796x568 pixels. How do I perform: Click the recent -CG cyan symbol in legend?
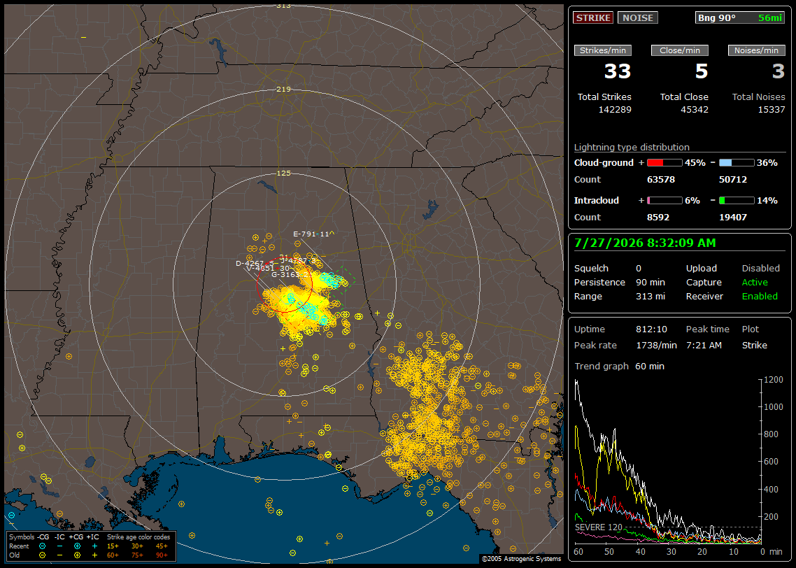click(x=43, y=546)
